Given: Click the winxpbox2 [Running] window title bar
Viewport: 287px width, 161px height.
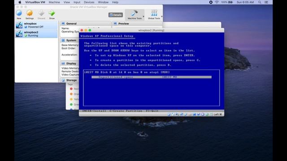Looking at the screenshot, I should pyautogui.click(x=152, y=30).
